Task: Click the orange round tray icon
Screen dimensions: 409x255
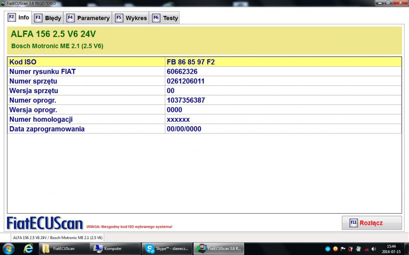Action: click(x=336, y=249)
